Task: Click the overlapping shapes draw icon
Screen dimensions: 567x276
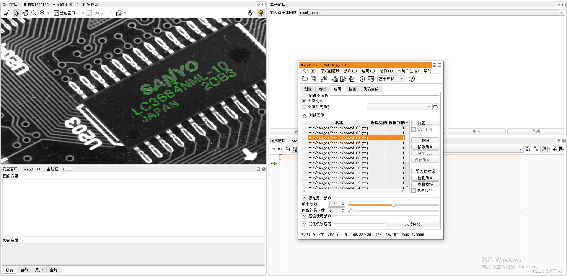Action: tap(119, 13)
